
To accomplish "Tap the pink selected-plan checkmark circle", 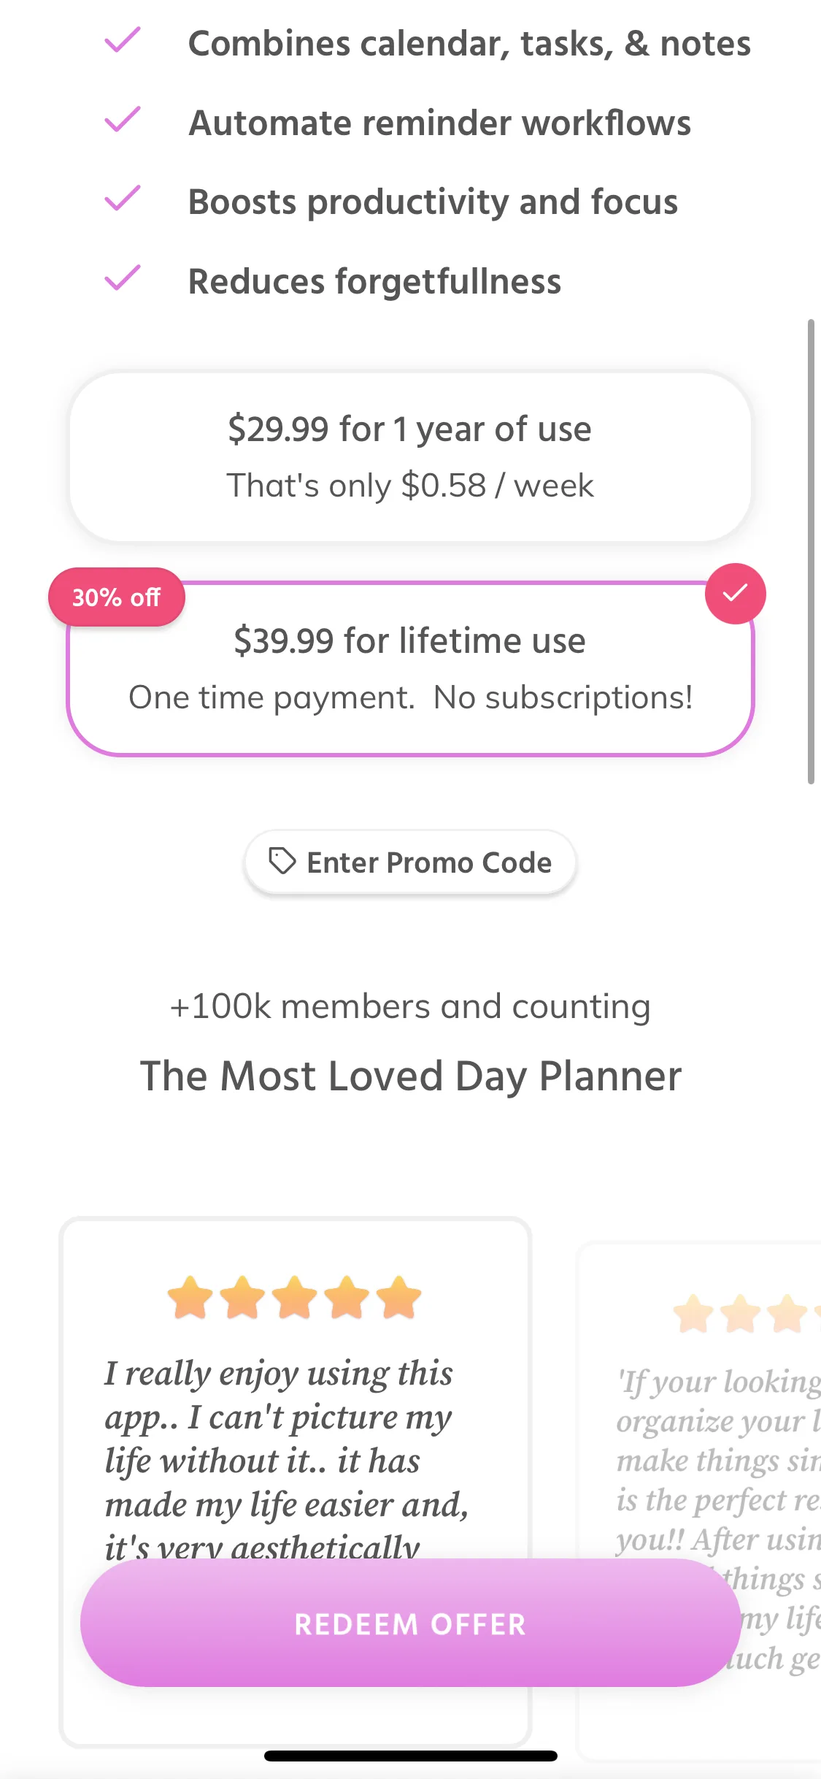I will tap(735, 594).
